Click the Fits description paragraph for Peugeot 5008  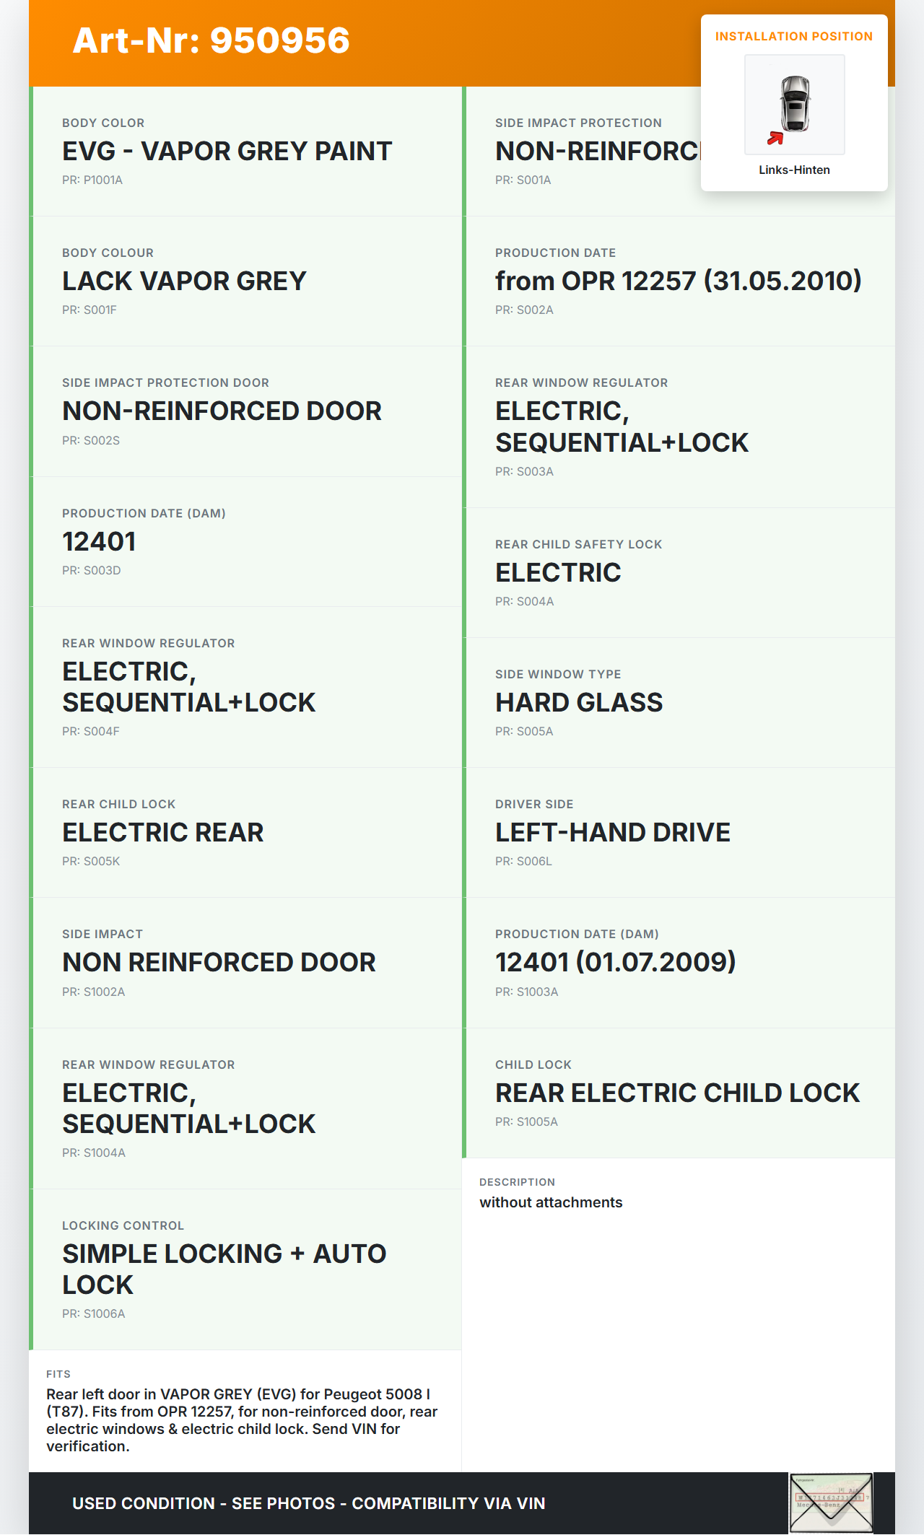[242, 1420]
